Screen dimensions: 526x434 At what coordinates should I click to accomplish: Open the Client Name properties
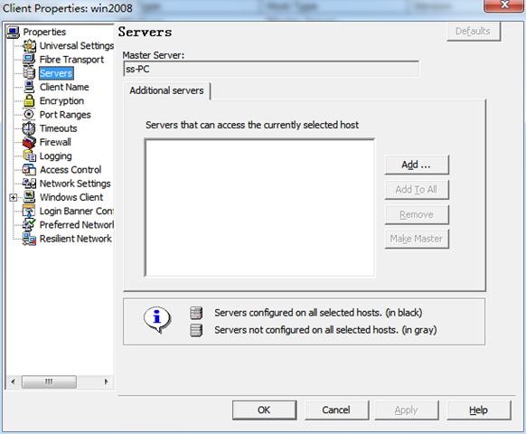[64, 87]
